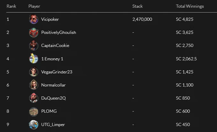Click the VegasGrinder23 player name
217x132 pixels.
point(57,72)
